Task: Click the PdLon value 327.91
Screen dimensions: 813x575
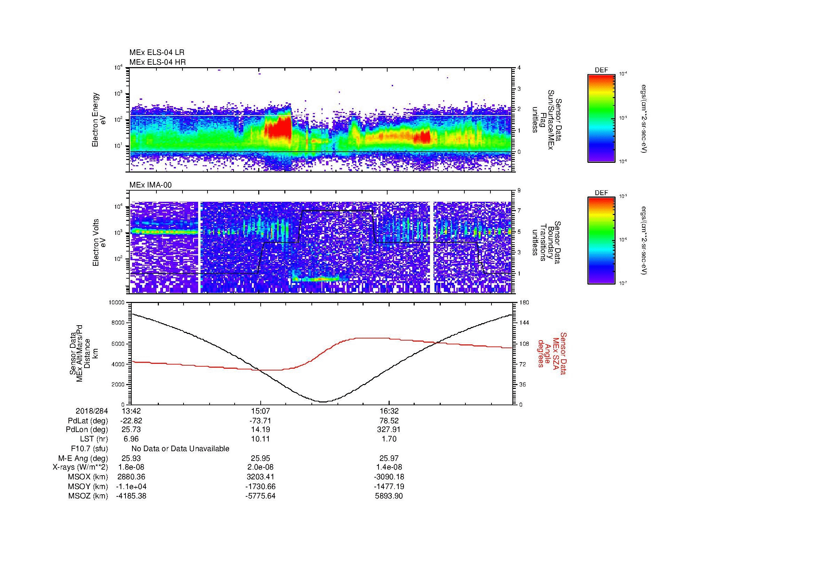Action: point(389,430)
